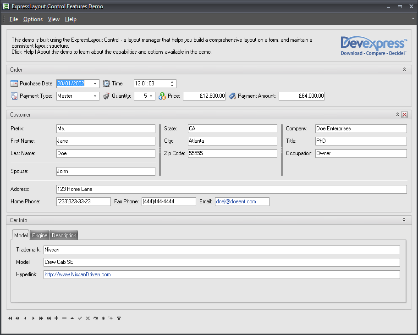Click into the Title field showing PhD
Image resolution: width=418 pixels, height=335 pixels.
click(x=361, y=141)
